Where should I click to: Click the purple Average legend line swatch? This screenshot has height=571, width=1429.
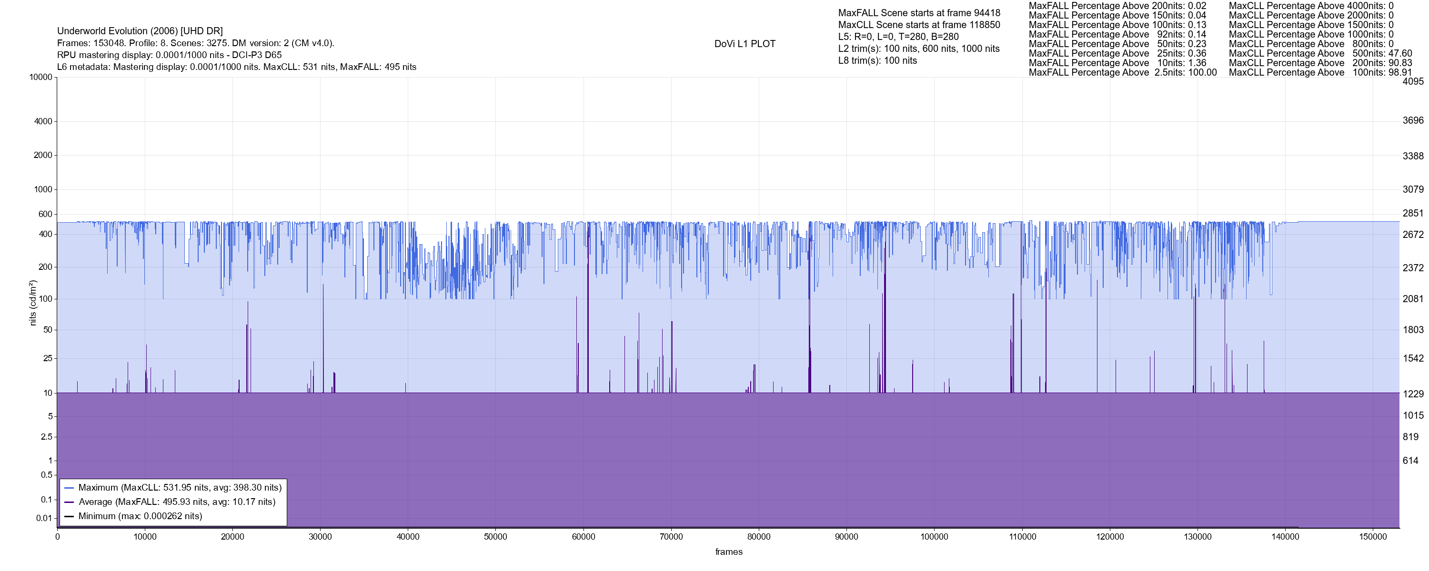pyautogui.click(x=70, y=502)
